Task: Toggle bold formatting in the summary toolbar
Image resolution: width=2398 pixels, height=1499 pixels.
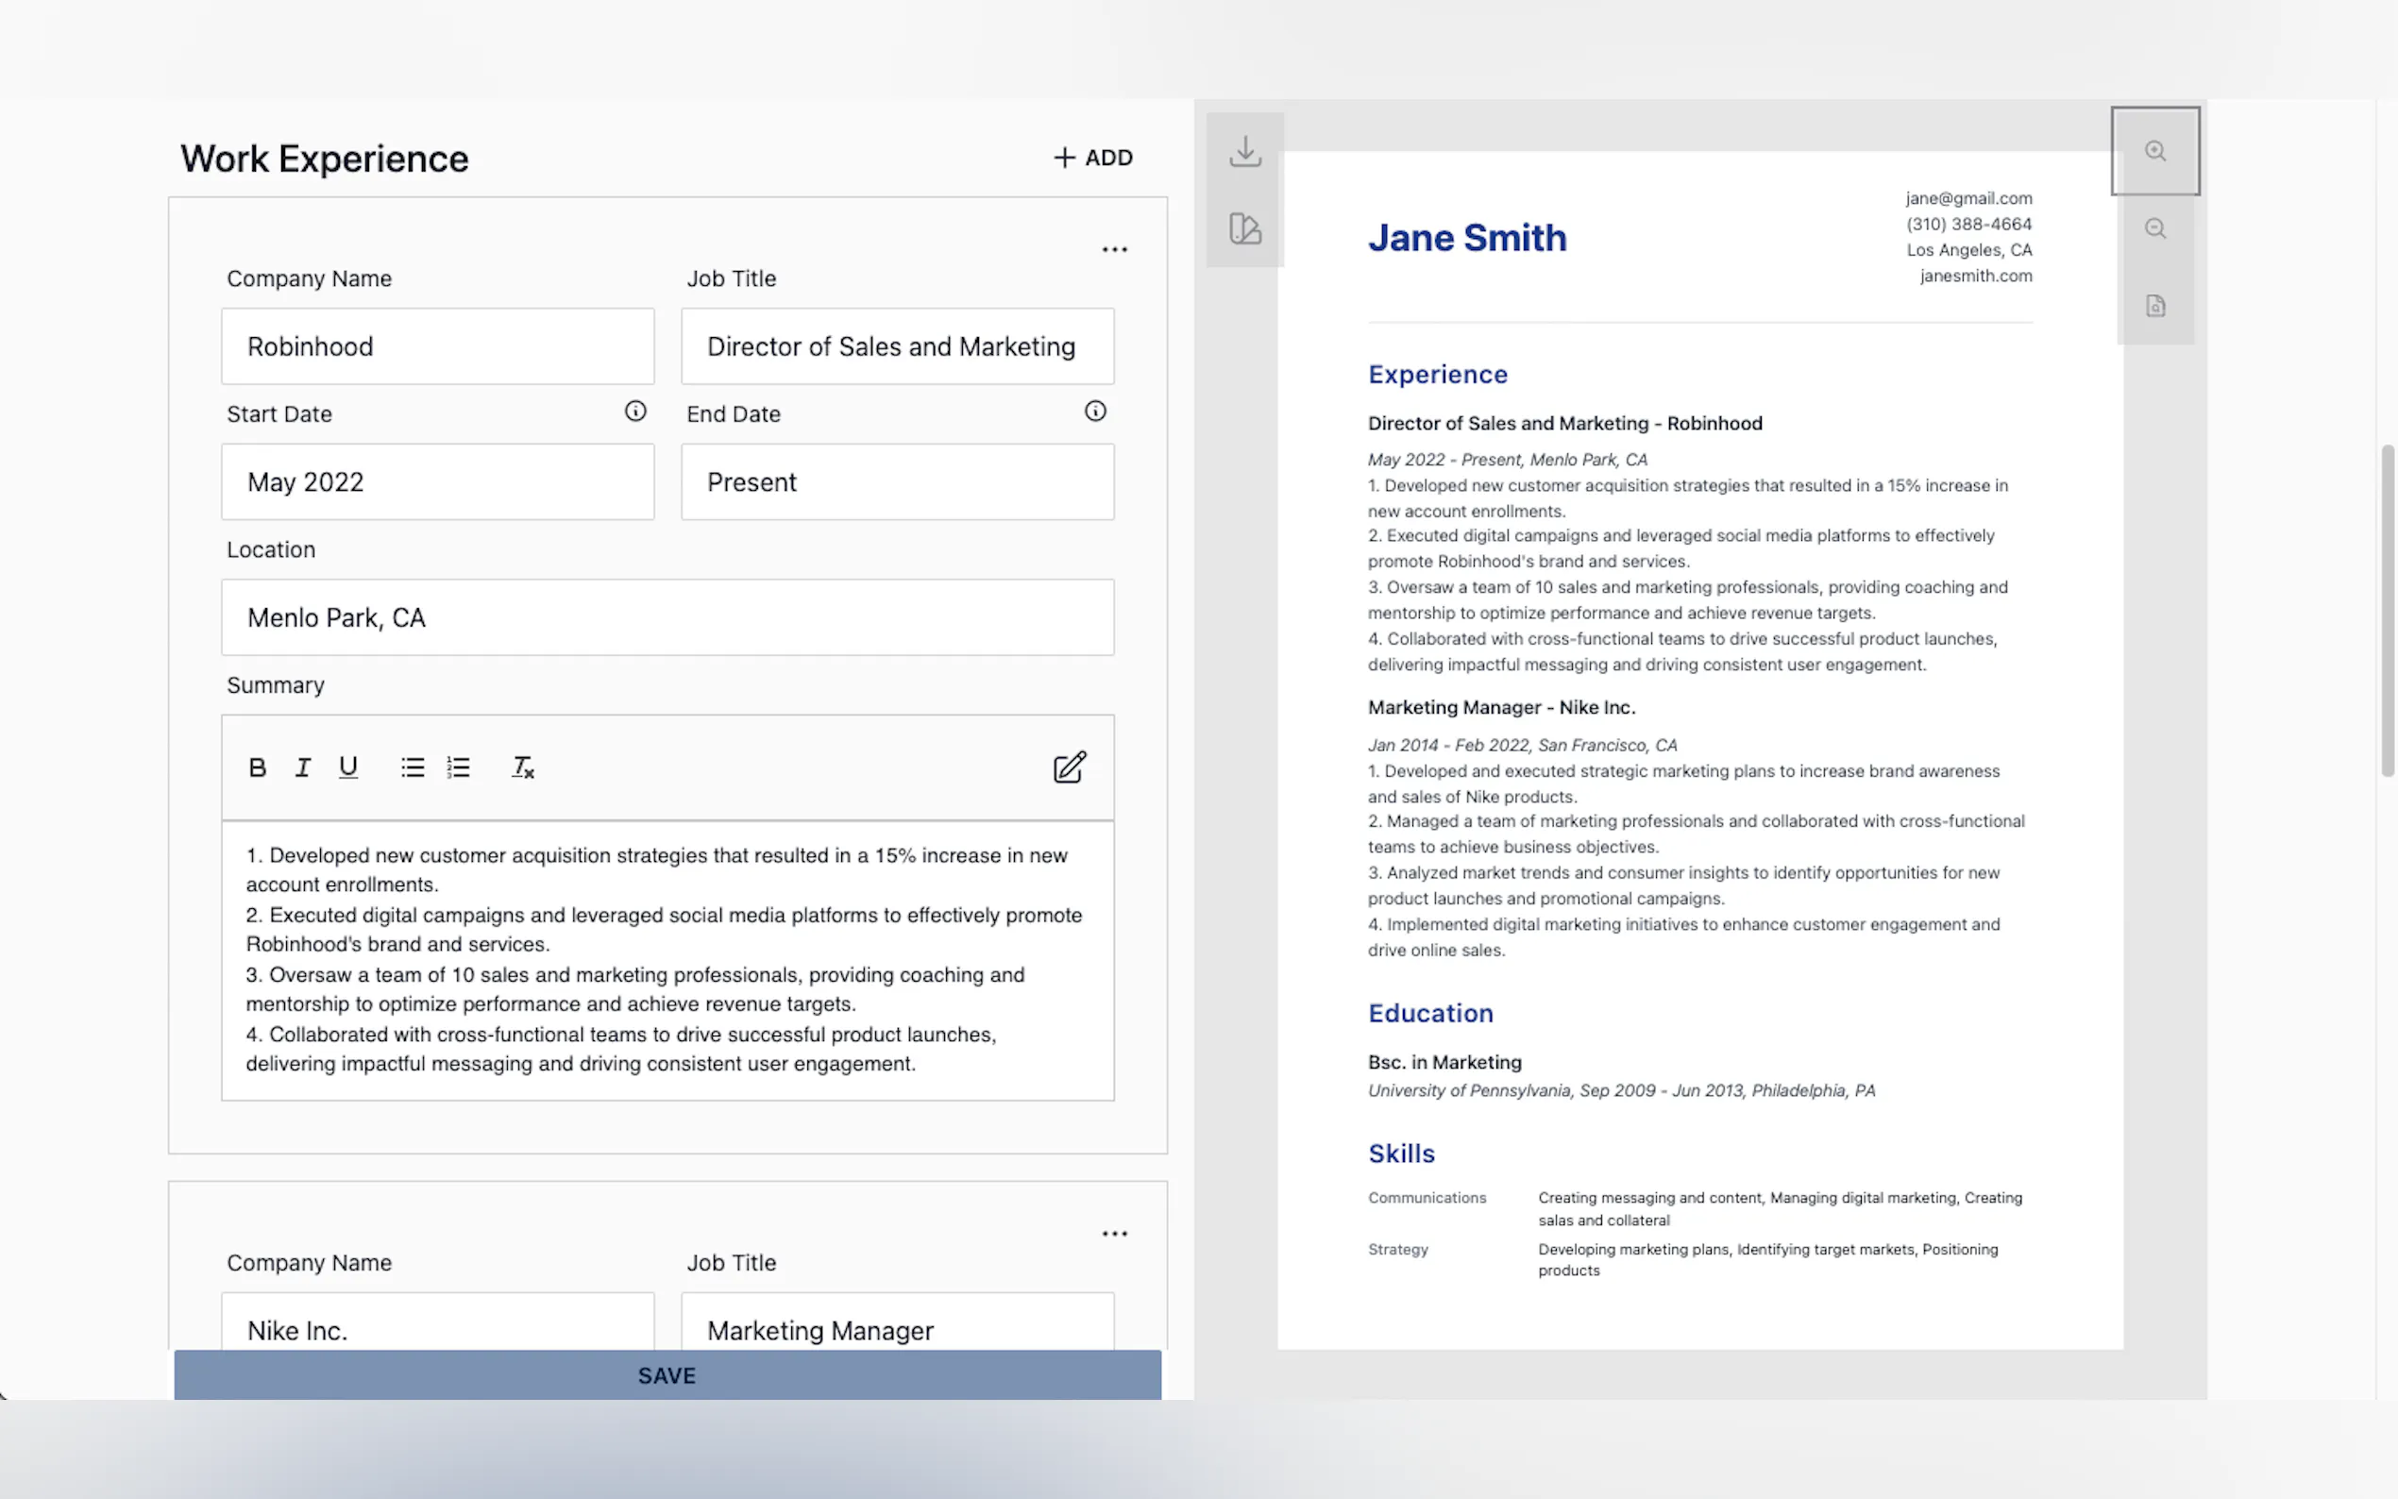Action: pyautogui.click(x=257, y=766)
